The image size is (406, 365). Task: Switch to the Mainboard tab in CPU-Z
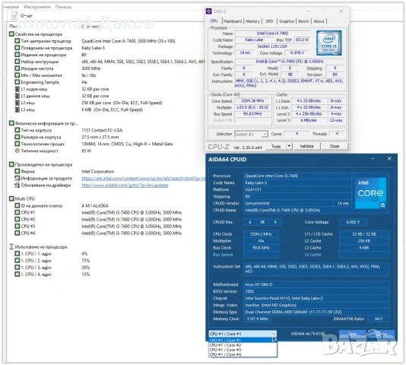tap(233, 21)
